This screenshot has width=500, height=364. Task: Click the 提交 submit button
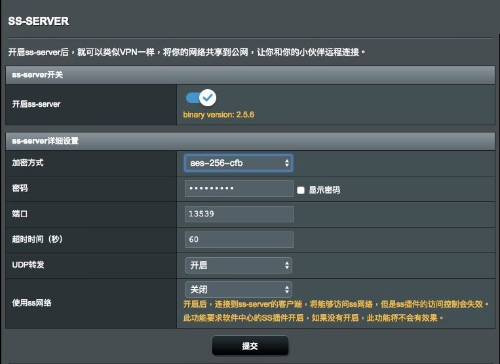(x=250, y=346)
